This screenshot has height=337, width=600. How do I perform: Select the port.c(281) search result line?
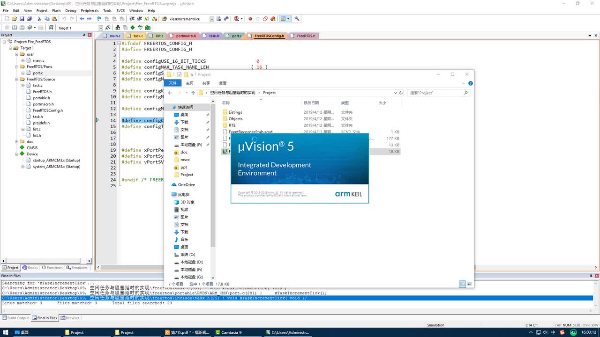pos(164,293)
